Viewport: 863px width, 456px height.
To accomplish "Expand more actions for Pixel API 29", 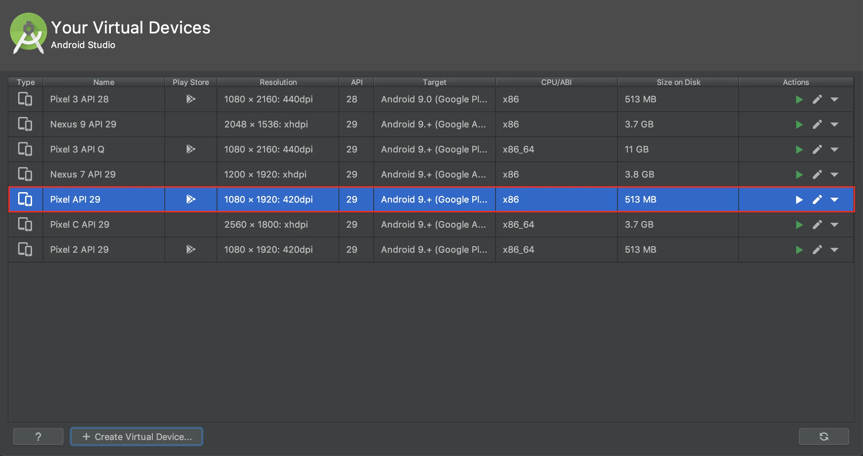I will 834,200.
